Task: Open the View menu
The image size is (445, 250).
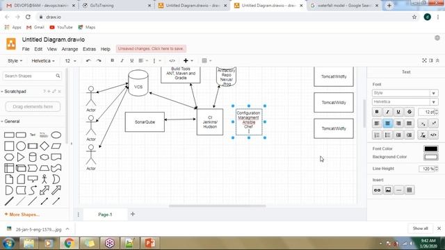Action: pyautogui.click(x=52, y=49)
